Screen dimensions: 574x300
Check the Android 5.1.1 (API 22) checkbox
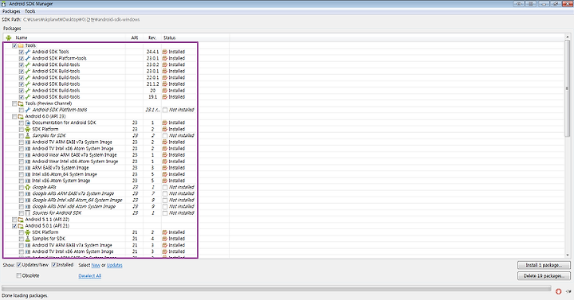pos(14,220)
